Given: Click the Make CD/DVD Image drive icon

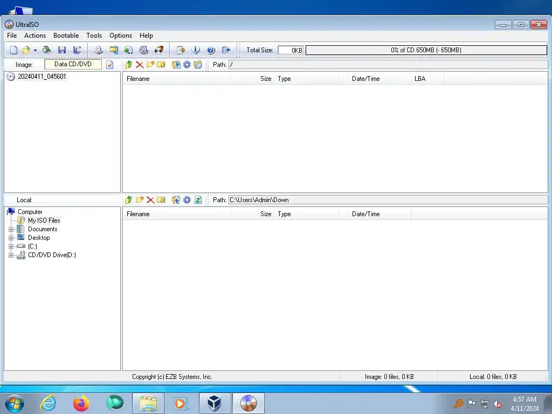Looking at the screenshot, I should 99,50.
